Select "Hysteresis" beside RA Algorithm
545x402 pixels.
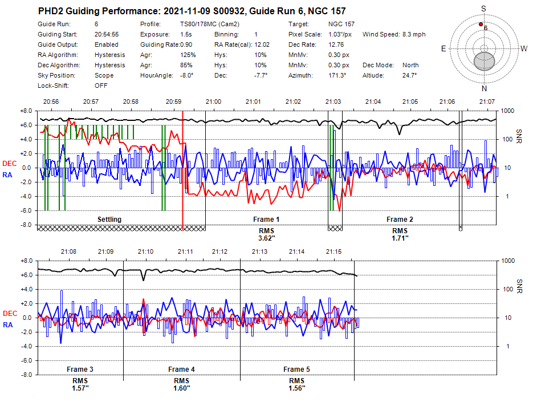(x=109, y=55)
